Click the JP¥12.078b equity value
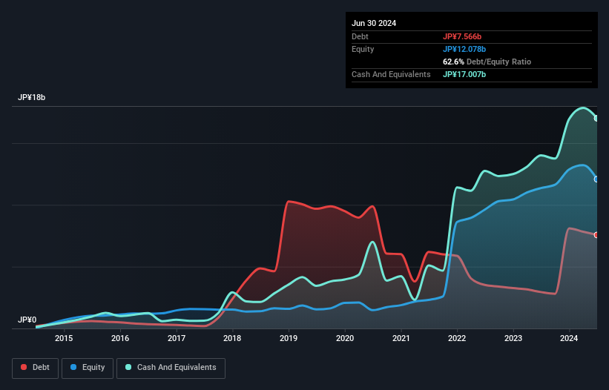 point(464,49)
